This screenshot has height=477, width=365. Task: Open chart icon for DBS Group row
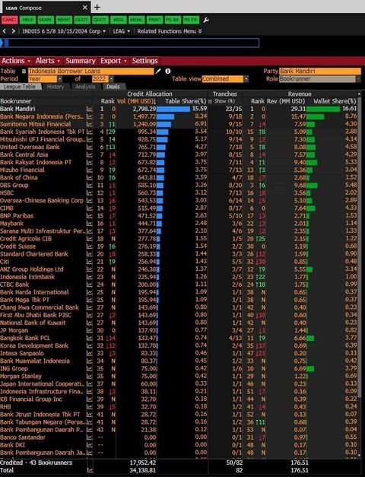tap(90, 186)
